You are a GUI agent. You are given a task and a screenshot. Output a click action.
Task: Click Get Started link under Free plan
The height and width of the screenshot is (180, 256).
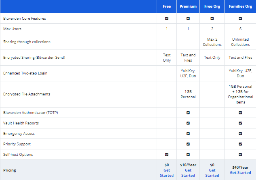pyautogui.click(x=166, y=173)
